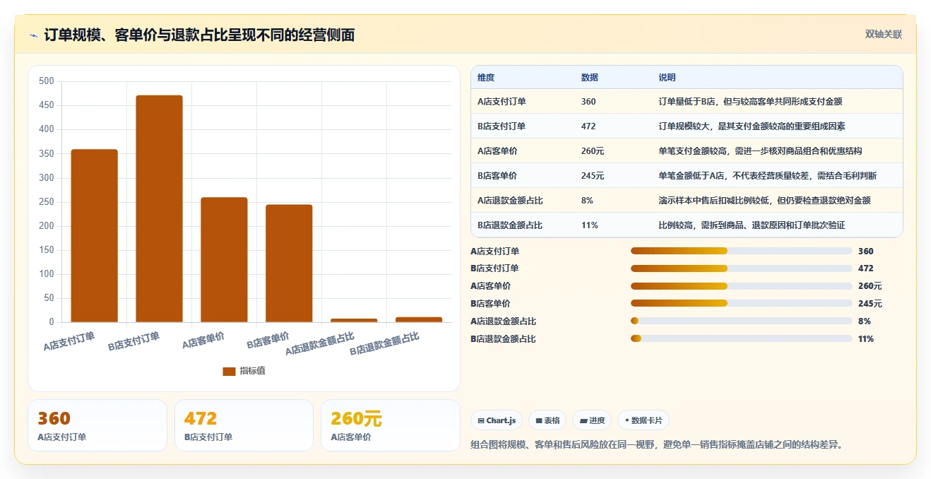The height and width of the screenshot is (479, 931).
Task: Click table value 245元
Action: 593,176
